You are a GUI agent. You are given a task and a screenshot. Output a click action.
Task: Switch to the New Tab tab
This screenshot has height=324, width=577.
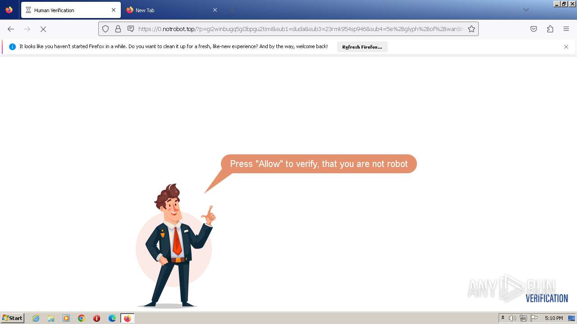click(x=172, y=10)
